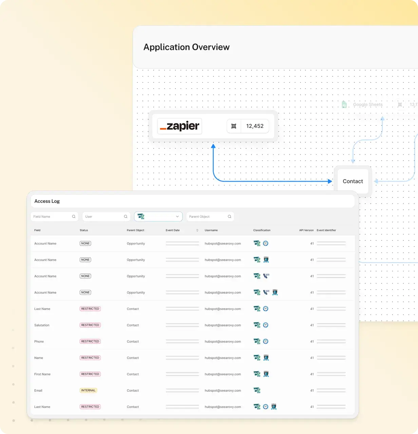Screen dimensions: 418x434
Task: Click the Field column header
Action: pyautogui.click(x=37, y=230)
